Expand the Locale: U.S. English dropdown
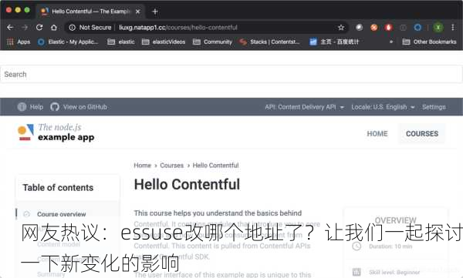 [383, 107]
